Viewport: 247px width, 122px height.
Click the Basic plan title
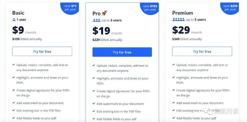click(x=18, y=13)
